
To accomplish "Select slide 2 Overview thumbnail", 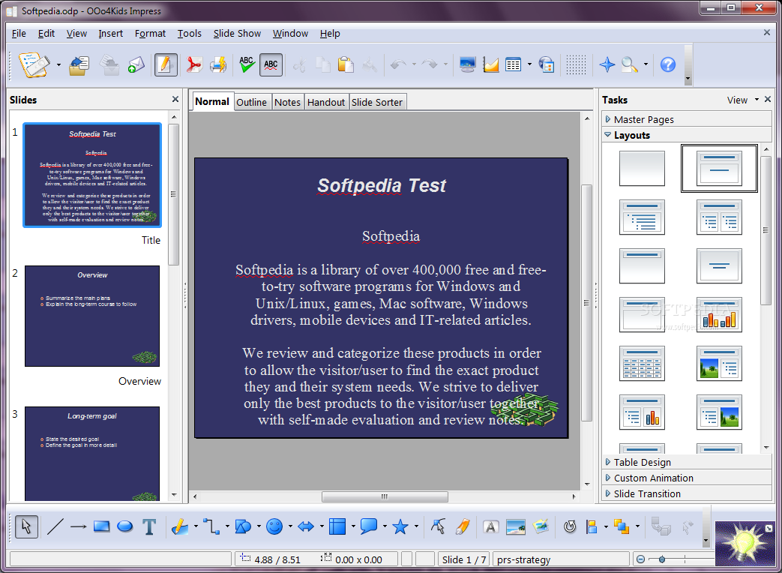I will point(92,316).
